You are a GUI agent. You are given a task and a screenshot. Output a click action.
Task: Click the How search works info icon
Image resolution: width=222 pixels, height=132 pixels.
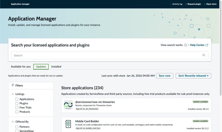pyautogui.click(x=186, y=45)
